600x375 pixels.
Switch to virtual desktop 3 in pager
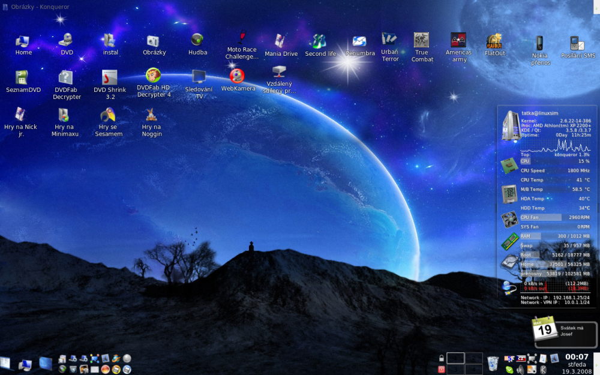(x=455, y=370)
